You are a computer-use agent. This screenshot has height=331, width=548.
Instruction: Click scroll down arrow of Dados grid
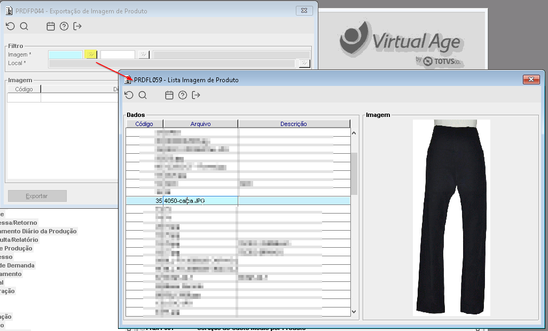tap(354, 311)
